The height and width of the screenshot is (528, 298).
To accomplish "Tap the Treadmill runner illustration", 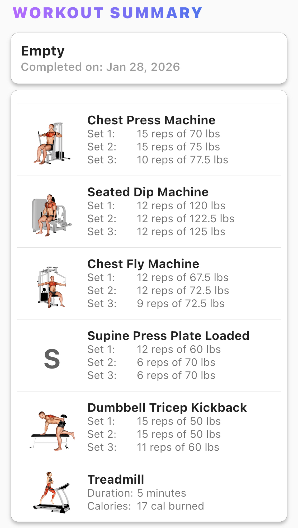I will pyautogui.click(x=52, y=493).
